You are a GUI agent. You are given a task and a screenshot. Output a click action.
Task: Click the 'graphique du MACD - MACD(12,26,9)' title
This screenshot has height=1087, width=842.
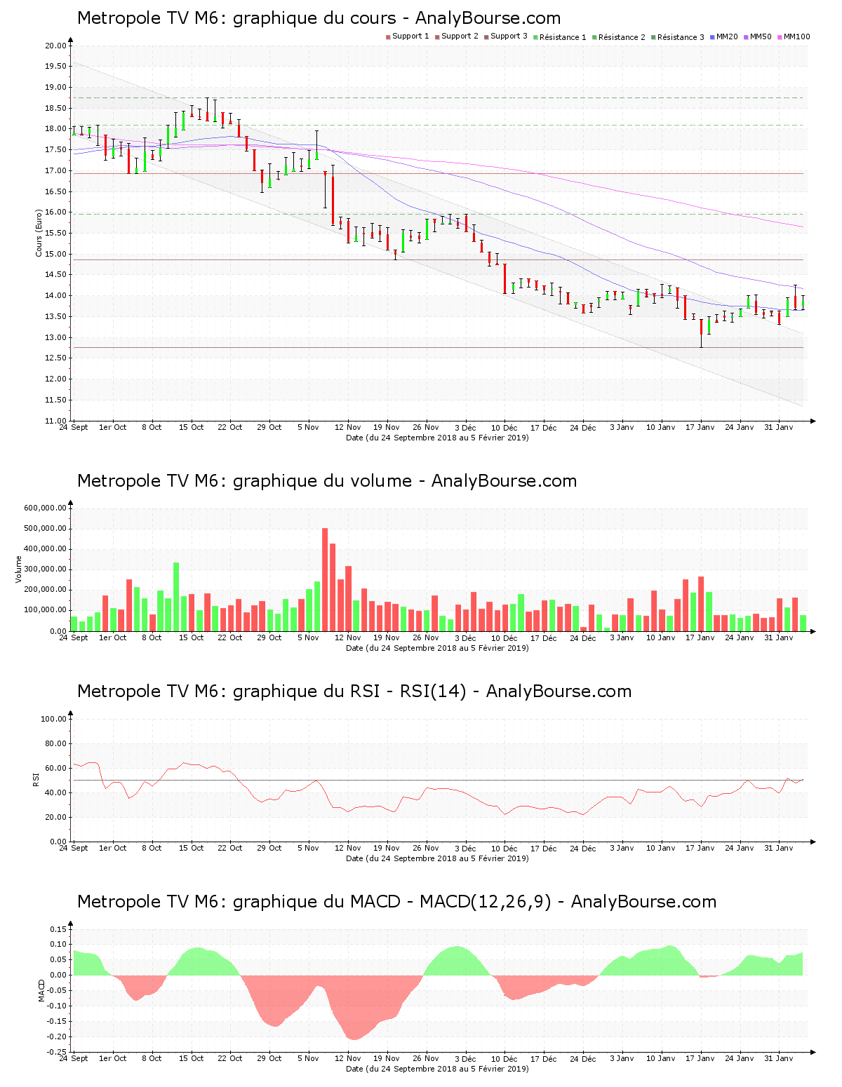[397, 902]
